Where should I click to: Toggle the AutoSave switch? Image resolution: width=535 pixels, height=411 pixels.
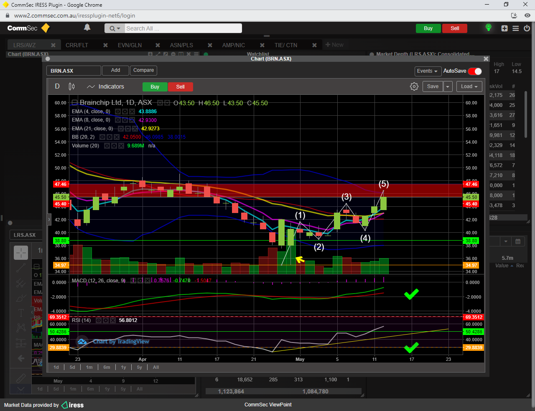pos(475,71)
